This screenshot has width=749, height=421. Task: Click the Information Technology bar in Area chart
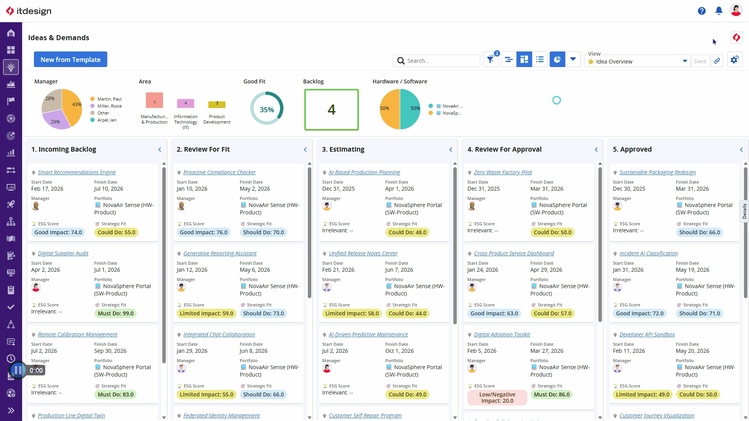[x=186, y=103]
